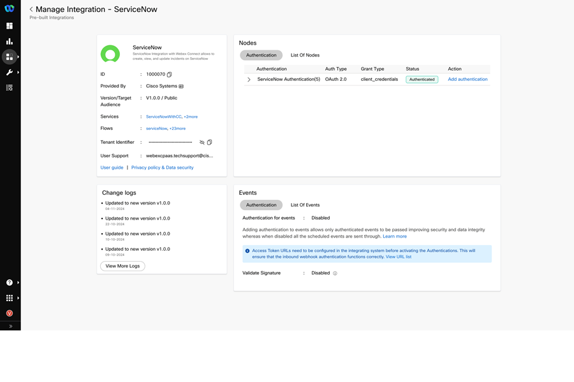Click the V1.0.0 / Public version value
This screenshot has width=574, height=382.
tap(161, 98)
